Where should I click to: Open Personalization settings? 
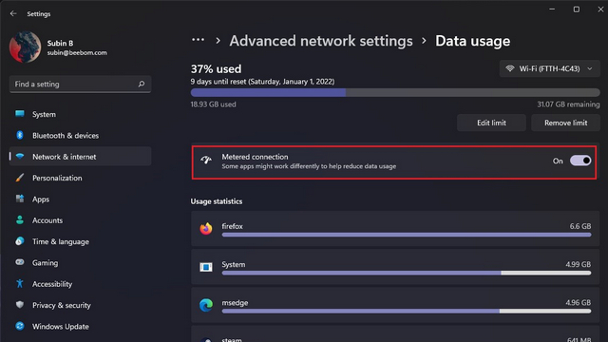[x=80, y=178]
